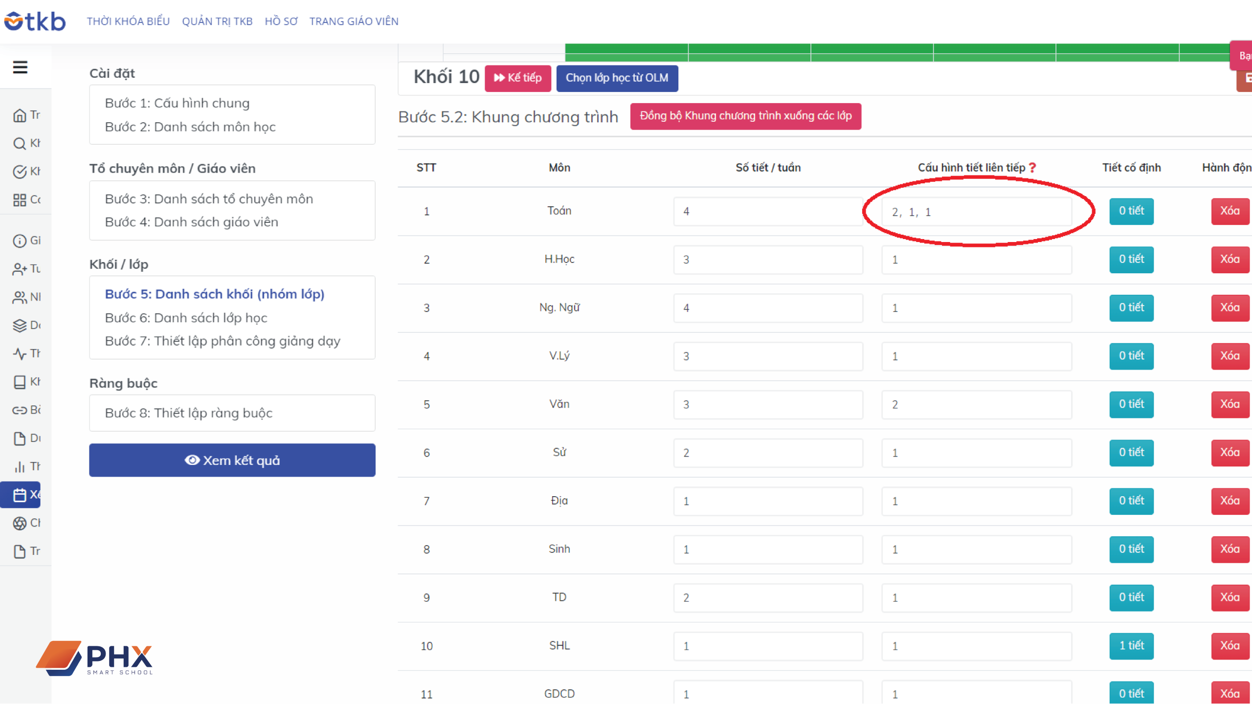The width and height of the screenshot is (1252, 704).
Task: Click the highlighted calendar sidebar icon
Action: pyautogui.click(x=20, y=495)
